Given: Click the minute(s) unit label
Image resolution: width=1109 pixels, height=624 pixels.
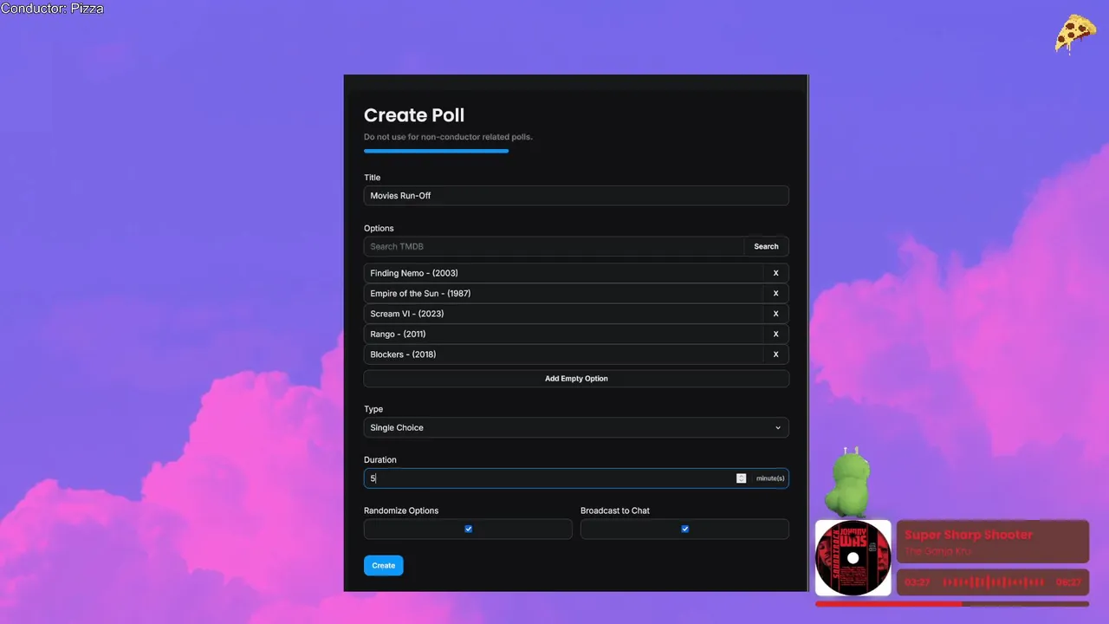Looking at the screenshot, I should [x=770, y=478].
